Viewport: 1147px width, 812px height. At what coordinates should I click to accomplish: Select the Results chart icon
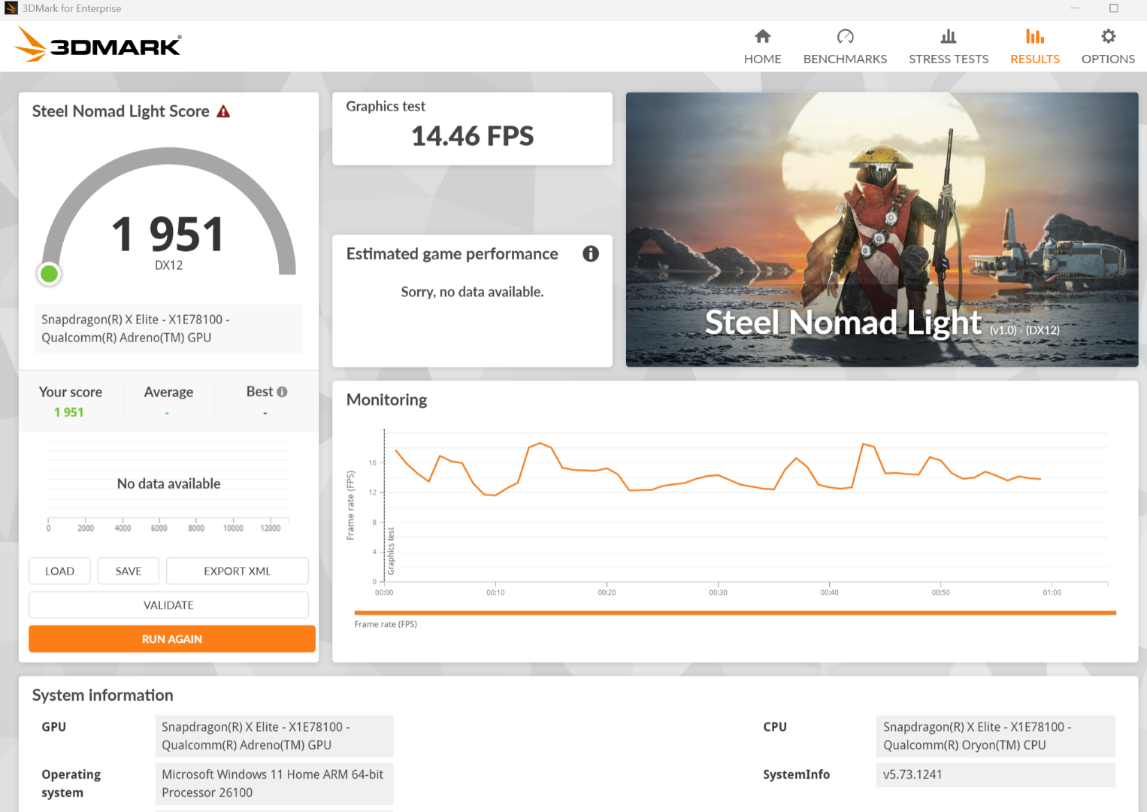tap(1034, 36)
